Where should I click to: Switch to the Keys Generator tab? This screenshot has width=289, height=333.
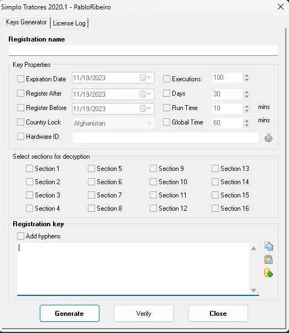pos(27,22)
